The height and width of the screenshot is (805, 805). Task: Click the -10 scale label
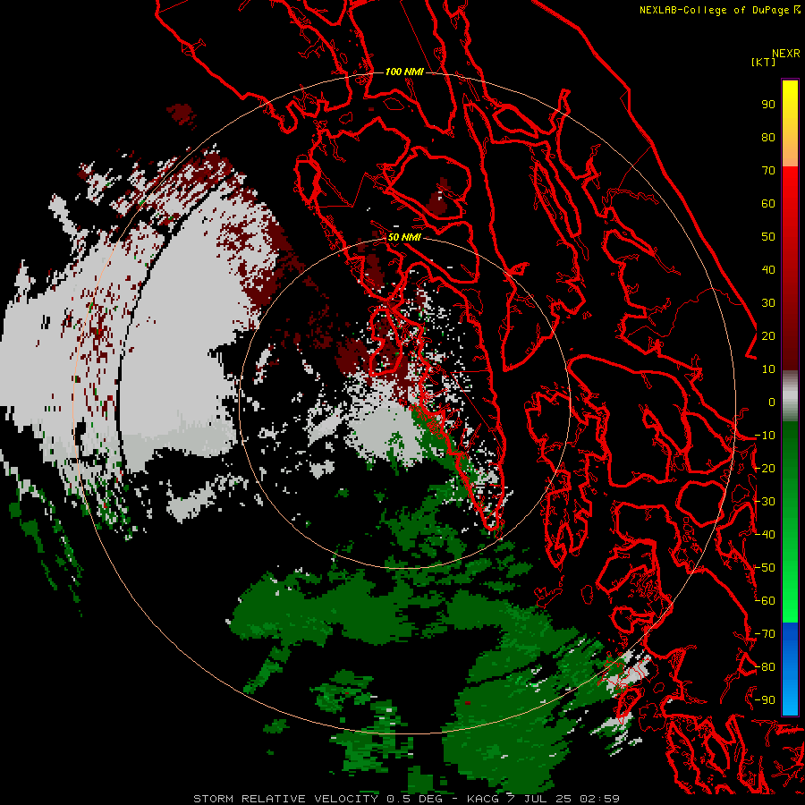point(765,436)
